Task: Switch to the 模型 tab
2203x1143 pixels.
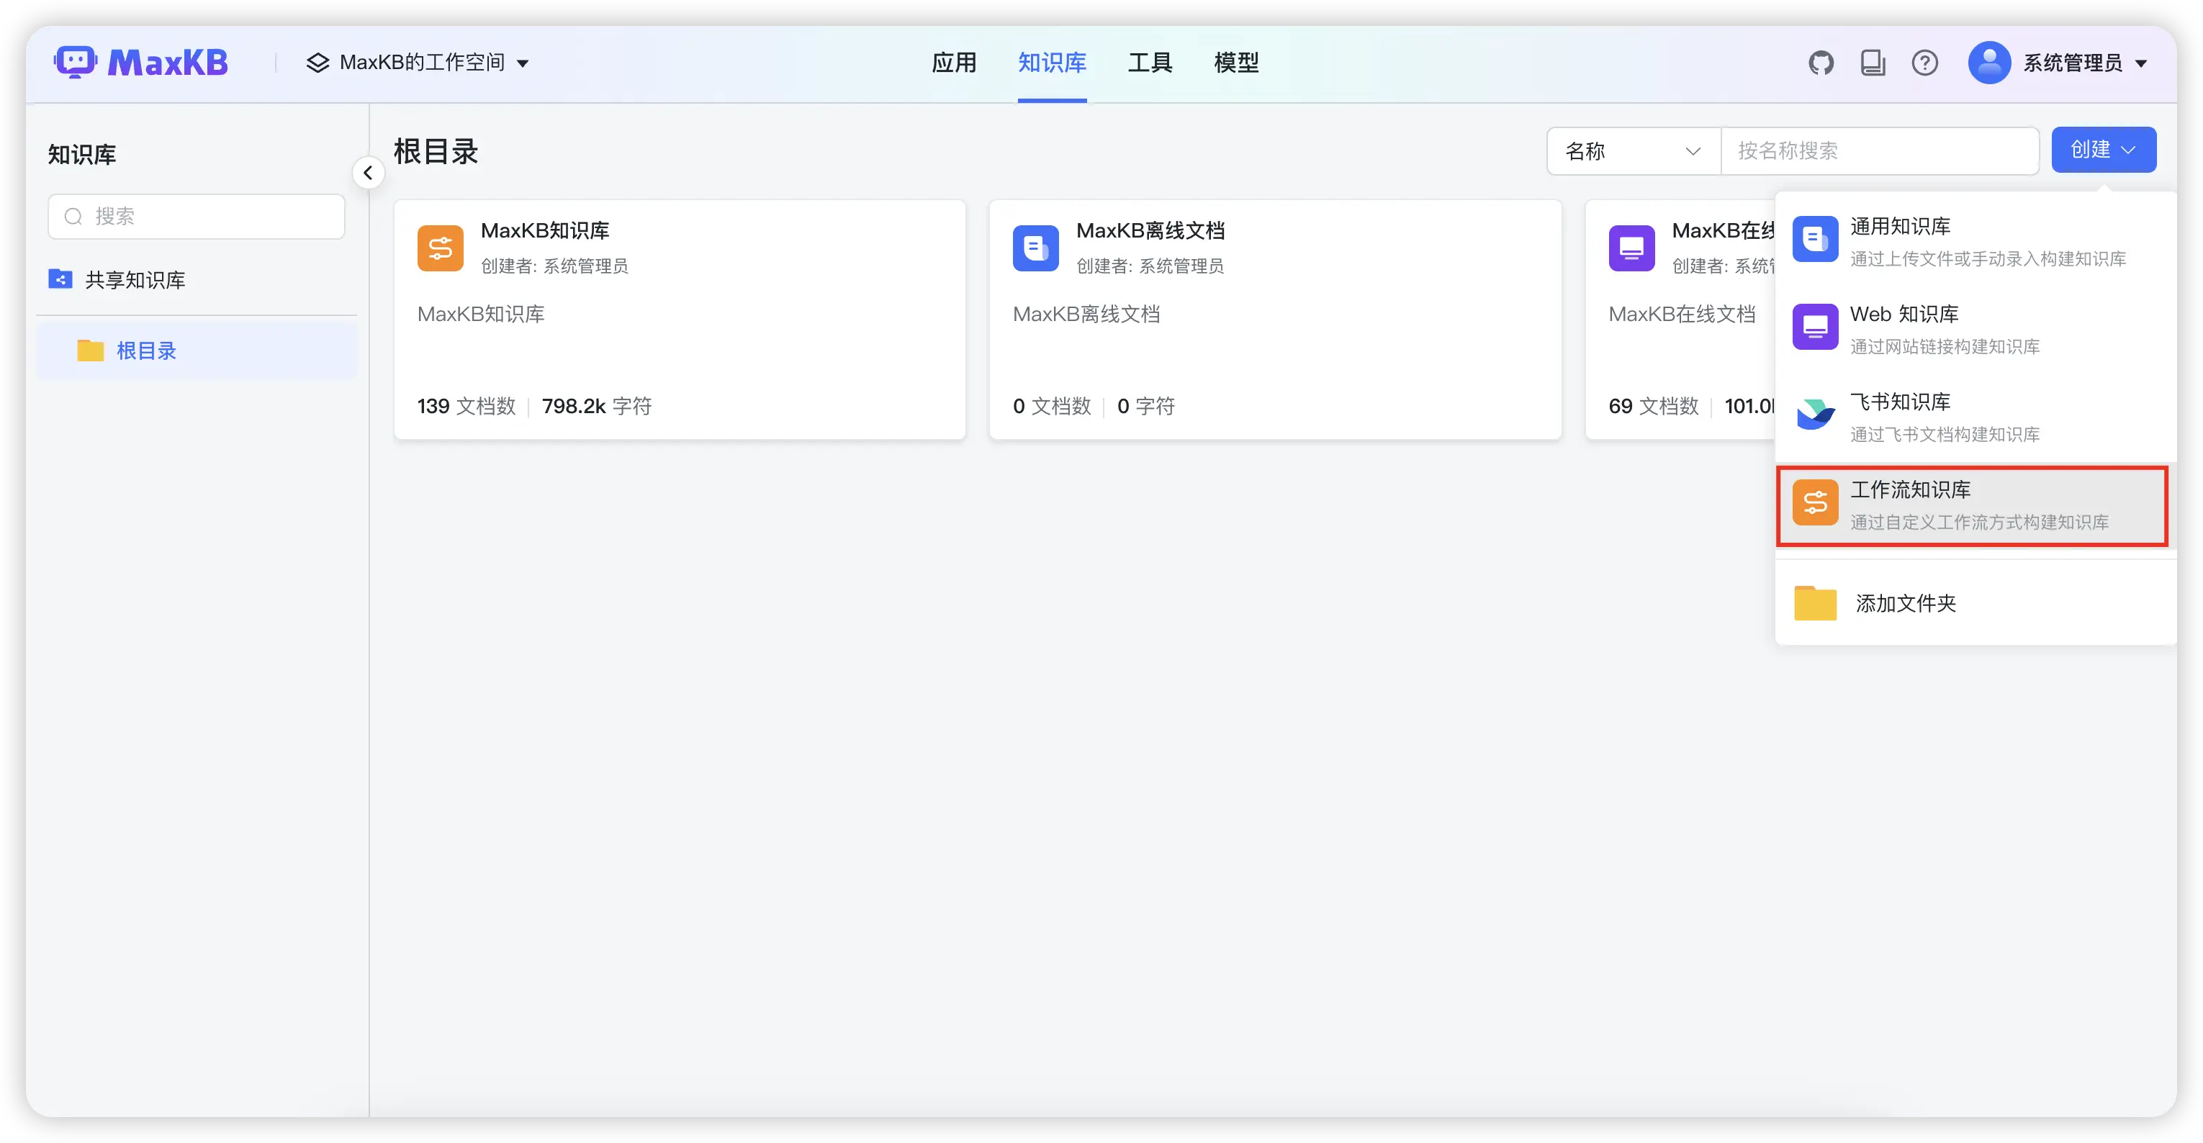Action: (1235, 63)
